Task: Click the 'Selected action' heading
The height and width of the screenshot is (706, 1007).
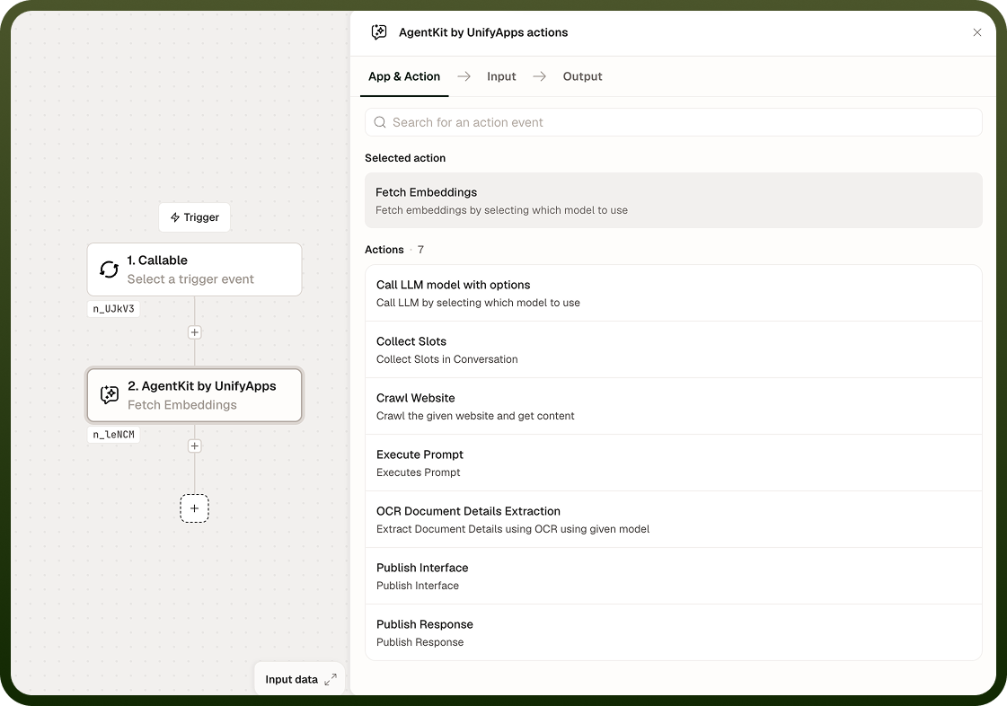Action: tap(405, 158)
